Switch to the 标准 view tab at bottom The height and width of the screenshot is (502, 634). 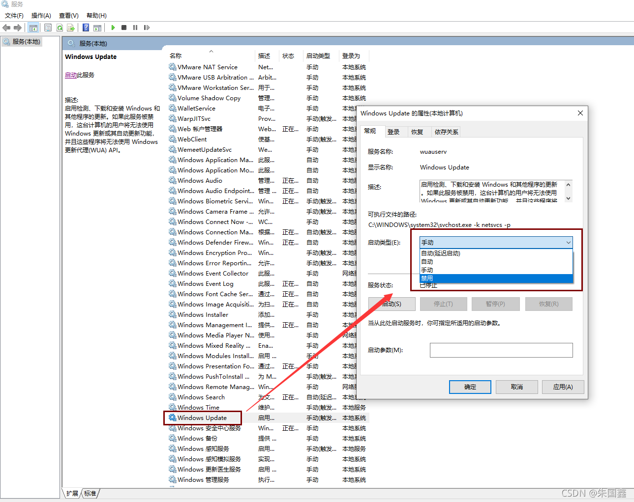pos(90,493)
